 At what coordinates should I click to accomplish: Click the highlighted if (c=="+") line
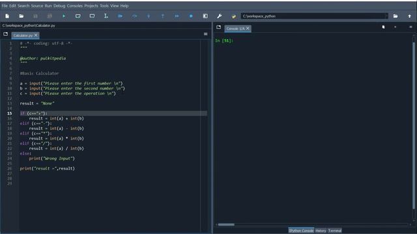(113, 113)
